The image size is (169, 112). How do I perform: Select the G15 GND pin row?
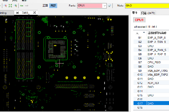tap(151, 95)
